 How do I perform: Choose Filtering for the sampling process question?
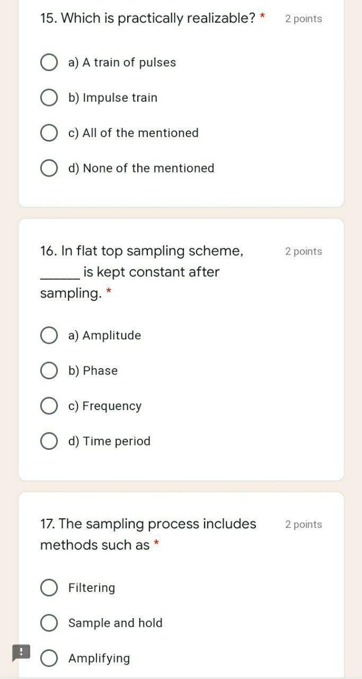[49, 587]
